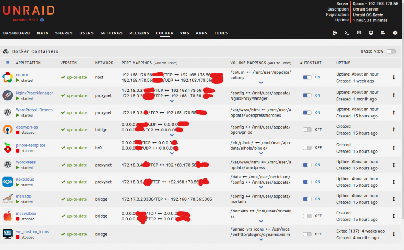Click the reorder handle on coturn row
This screenshot has height=250, width=404.
[393, 77]
